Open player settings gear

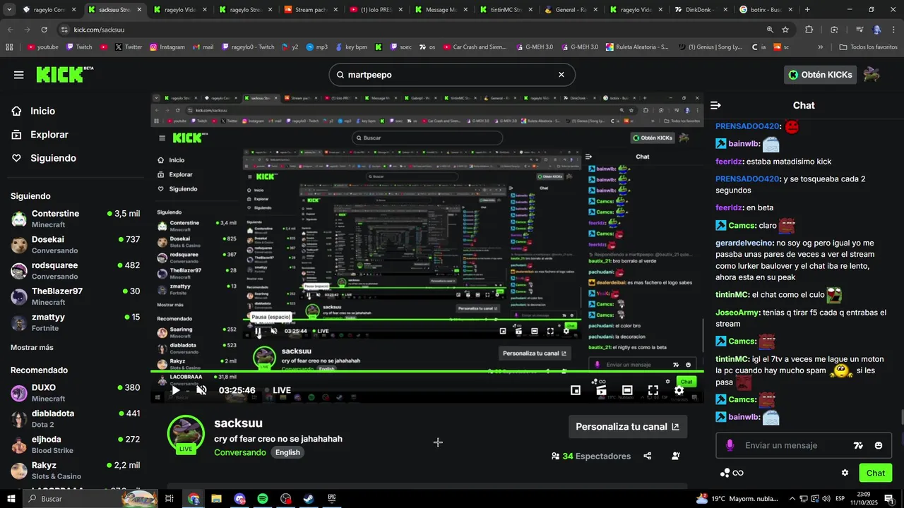point(679,390)
